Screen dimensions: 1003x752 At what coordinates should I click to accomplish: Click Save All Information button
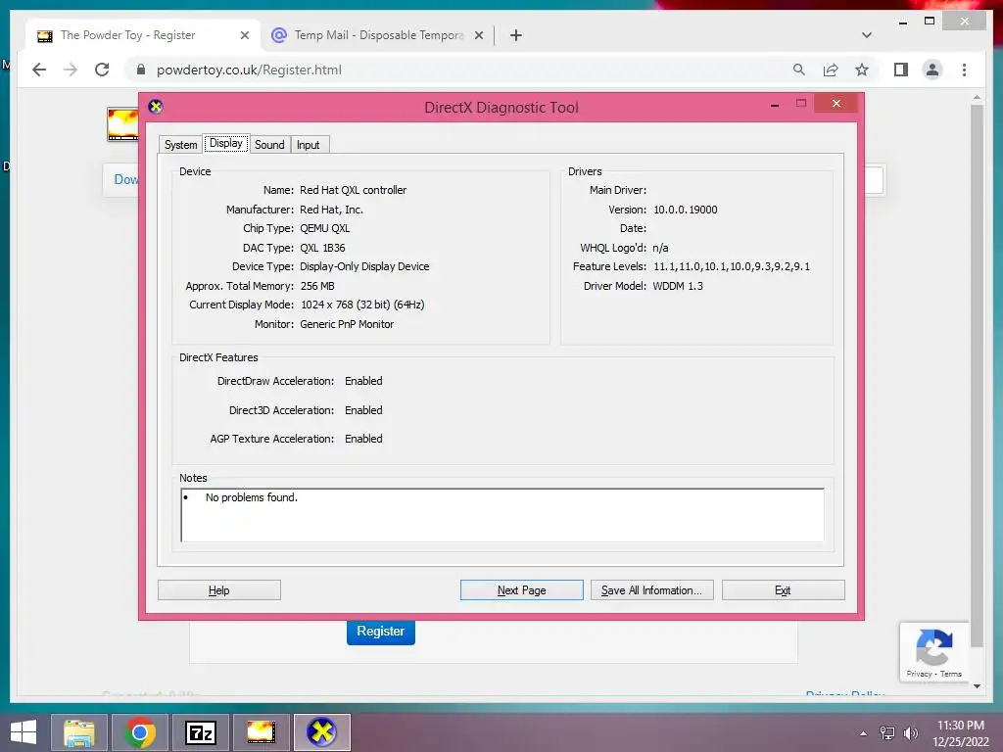coord(651,590)
